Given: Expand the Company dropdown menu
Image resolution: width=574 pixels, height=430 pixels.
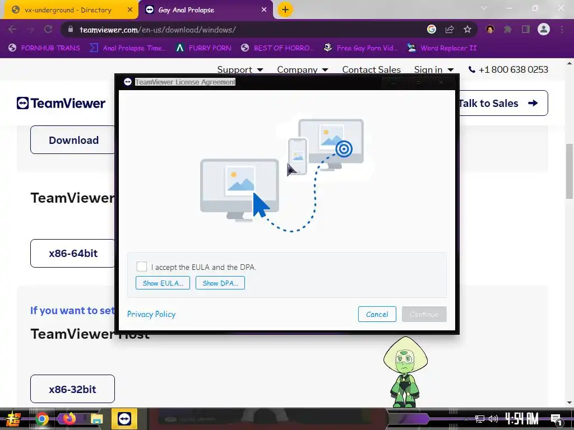Looking at the screenshot, I should (x=302, y=69).
